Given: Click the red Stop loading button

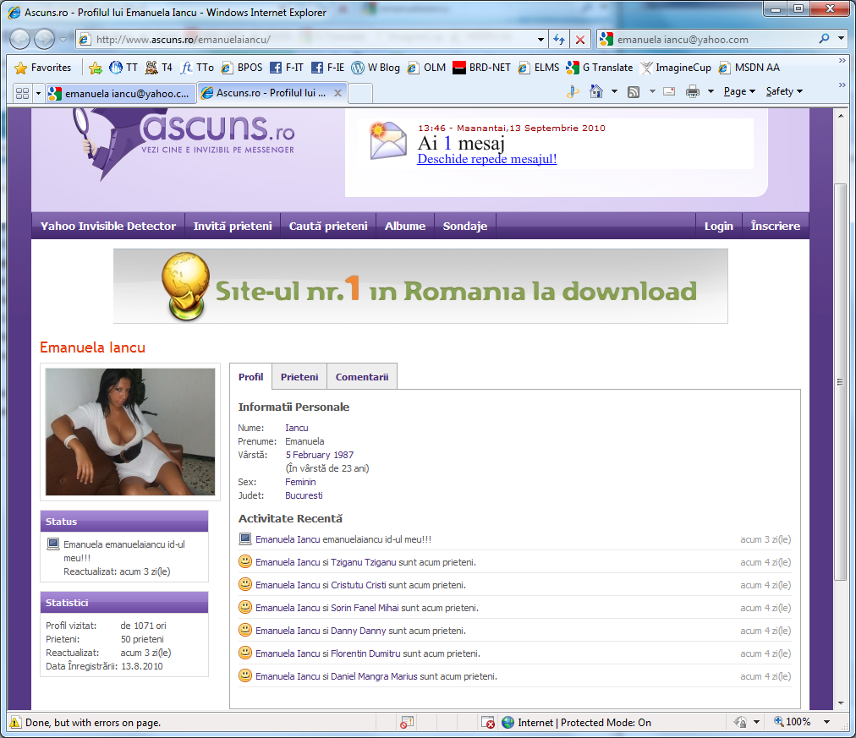Looking at the screenshot, I should pos(580,40).
